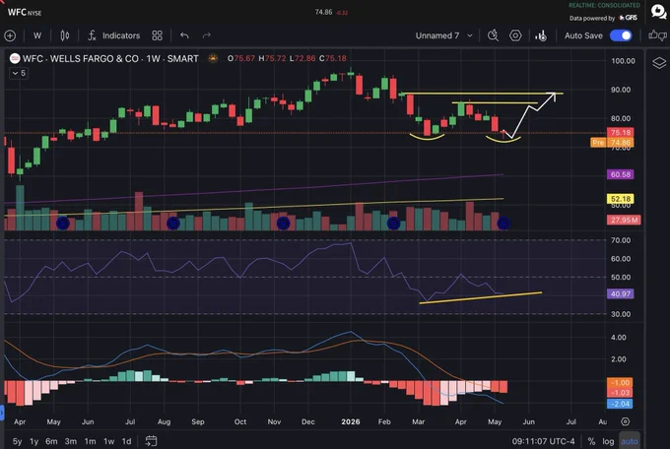Collapse the indicator legend showing 5
This screenshot has width=670, height=449.
point(19,74)
